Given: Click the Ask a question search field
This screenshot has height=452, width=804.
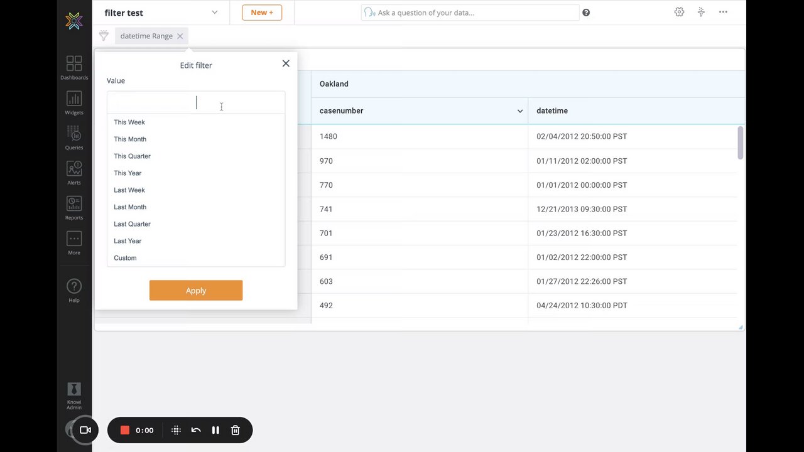Looking at the screenshot, I should pyautogui.click(x=470, y=13).
